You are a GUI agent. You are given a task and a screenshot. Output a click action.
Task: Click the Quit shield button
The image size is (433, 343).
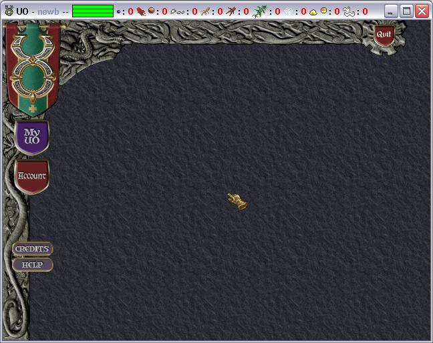point(384,35)
